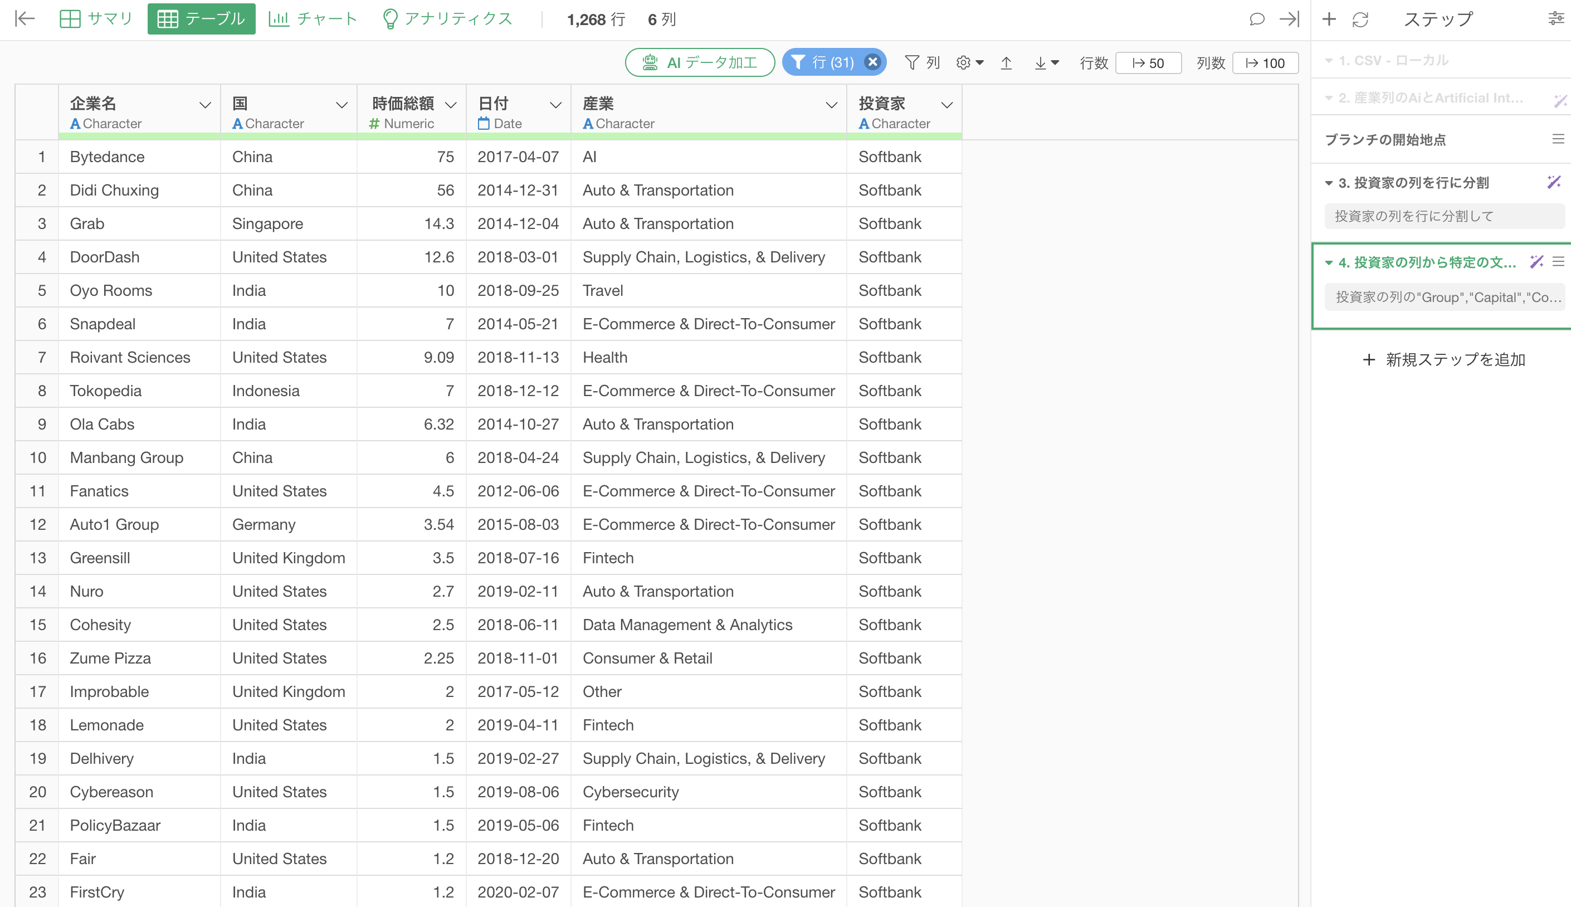Viewport: 1571px width, 907px height.
Task: Click the Germany country cell
Action: click(x=289, y=524)
